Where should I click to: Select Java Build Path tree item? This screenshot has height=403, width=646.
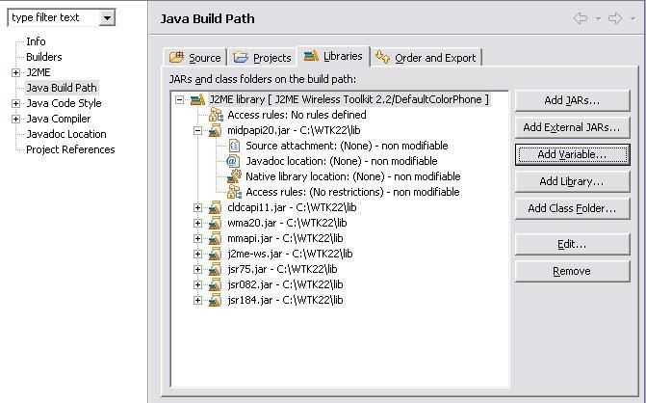coord(62,88)
